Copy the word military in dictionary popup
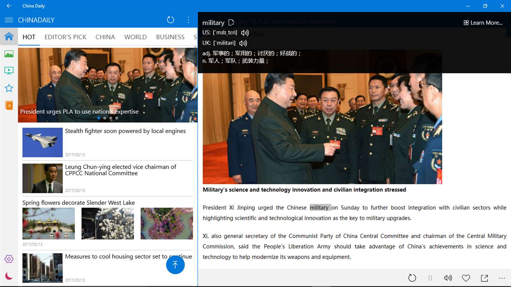The width and height of the screenshot is (511, 287). [x=231, y=23]
